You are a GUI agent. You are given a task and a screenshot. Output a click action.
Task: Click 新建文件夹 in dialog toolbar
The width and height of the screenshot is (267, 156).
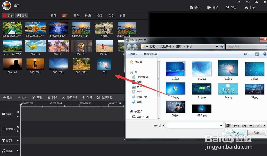[x=151, y=54]
